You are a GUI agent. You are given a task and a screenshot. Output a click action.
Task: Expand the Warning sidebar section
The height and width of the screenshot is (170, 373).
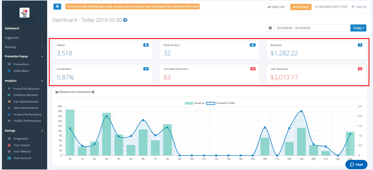[23, 47]
